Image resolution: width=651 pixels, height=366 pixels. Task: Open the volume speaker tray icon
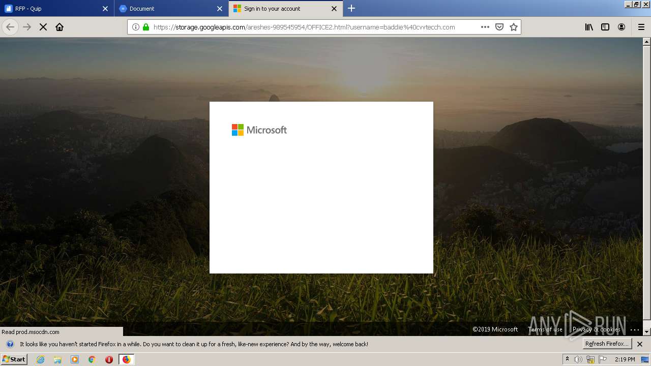[x=578, y=359]
